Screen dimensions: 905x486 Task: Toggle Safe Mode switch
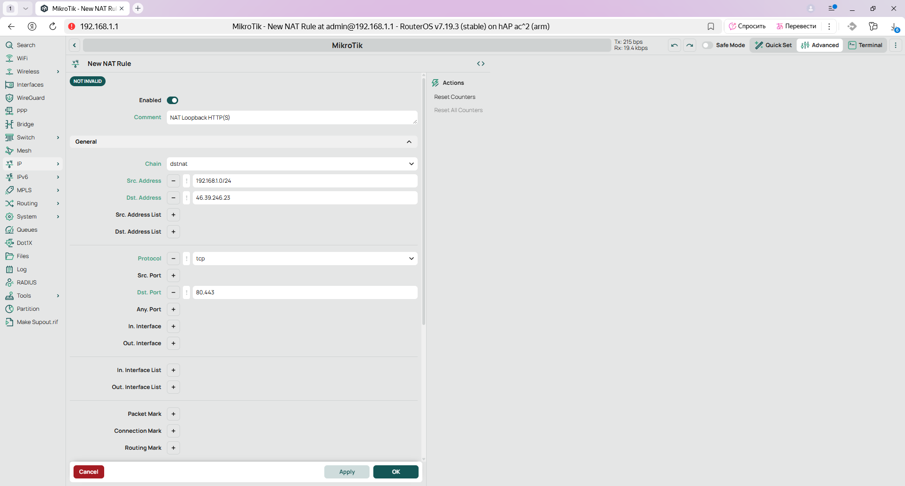[x=707, y=45]
